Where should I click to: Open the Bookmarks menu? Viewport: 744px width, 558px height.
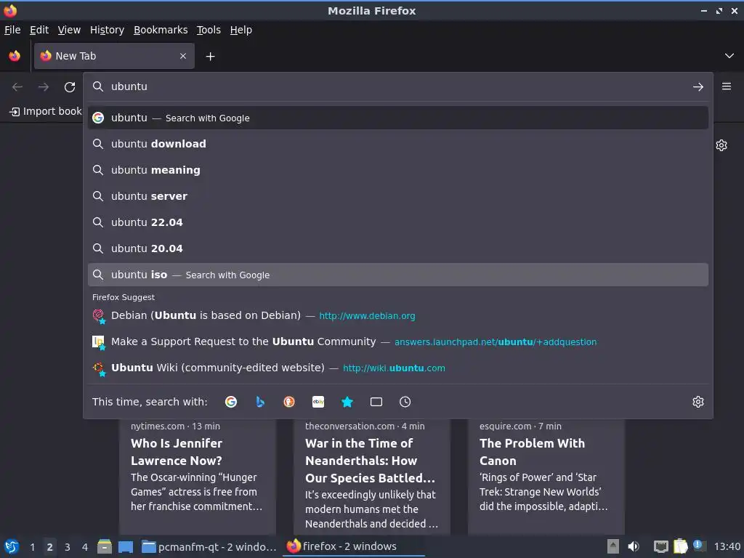point(161,30)
